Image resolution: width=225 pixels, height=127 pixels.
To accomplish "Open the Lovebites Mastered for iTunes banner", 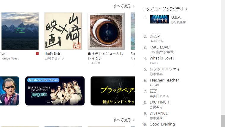I will coord(55,91).
